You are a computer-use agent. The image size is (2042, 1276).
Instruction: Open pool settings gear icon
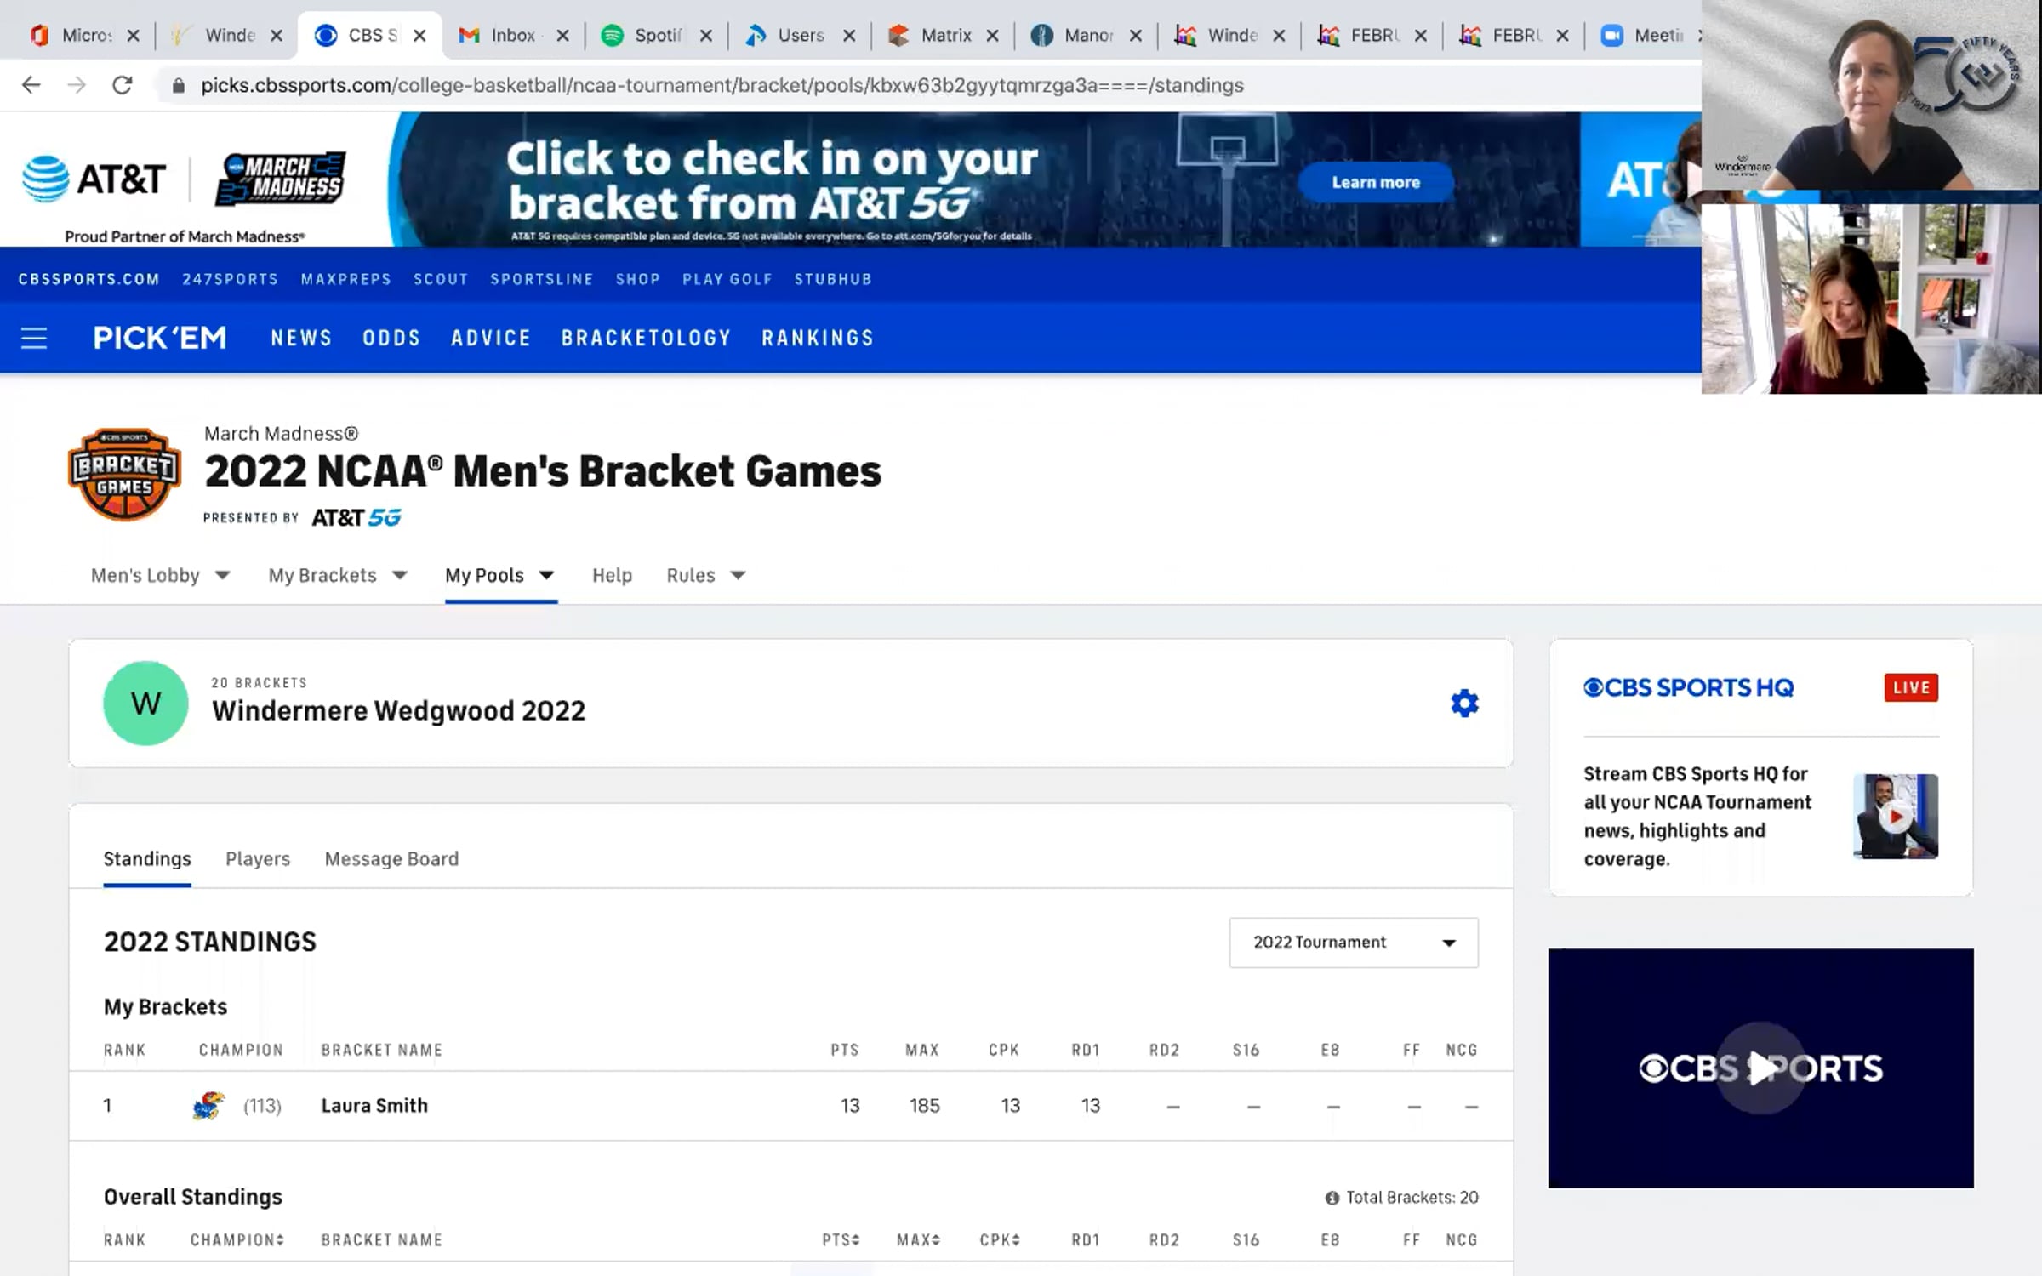coord(1464,704)
